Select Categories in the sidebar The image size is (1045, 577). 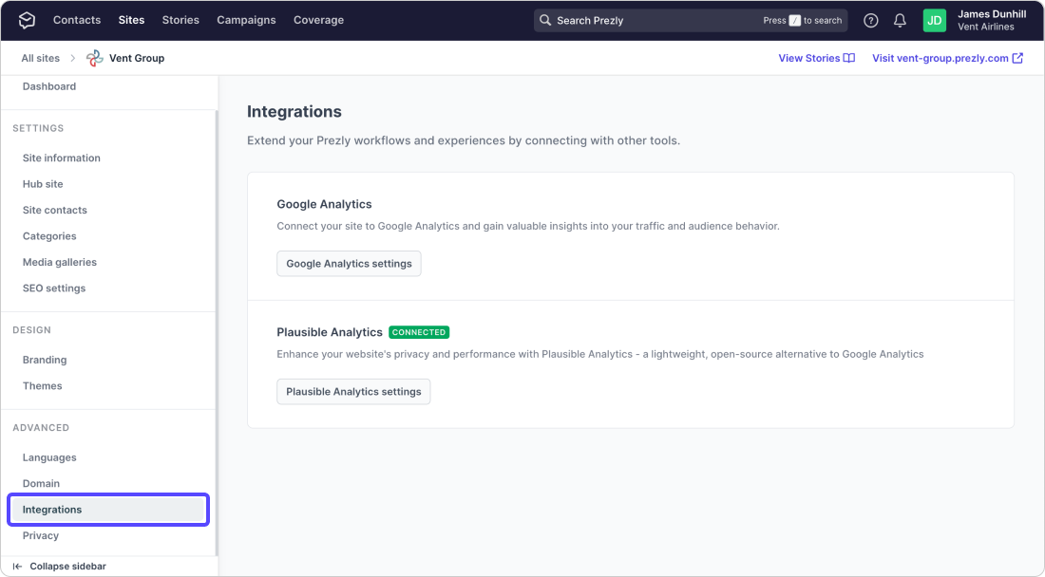pos(49,235)
